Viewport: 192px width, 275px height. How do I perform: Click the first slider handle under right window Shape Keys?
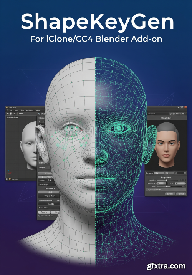[167, 180]
